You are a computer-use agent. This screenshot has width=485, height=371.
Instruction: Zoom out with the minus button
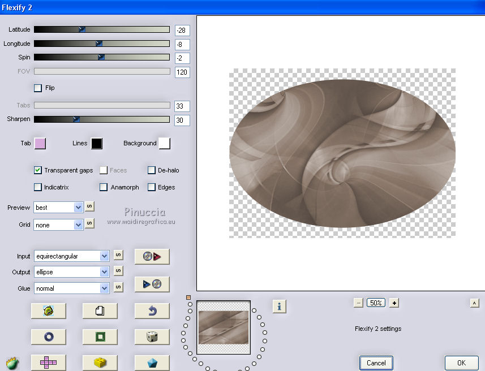click(x=358, y=303)
